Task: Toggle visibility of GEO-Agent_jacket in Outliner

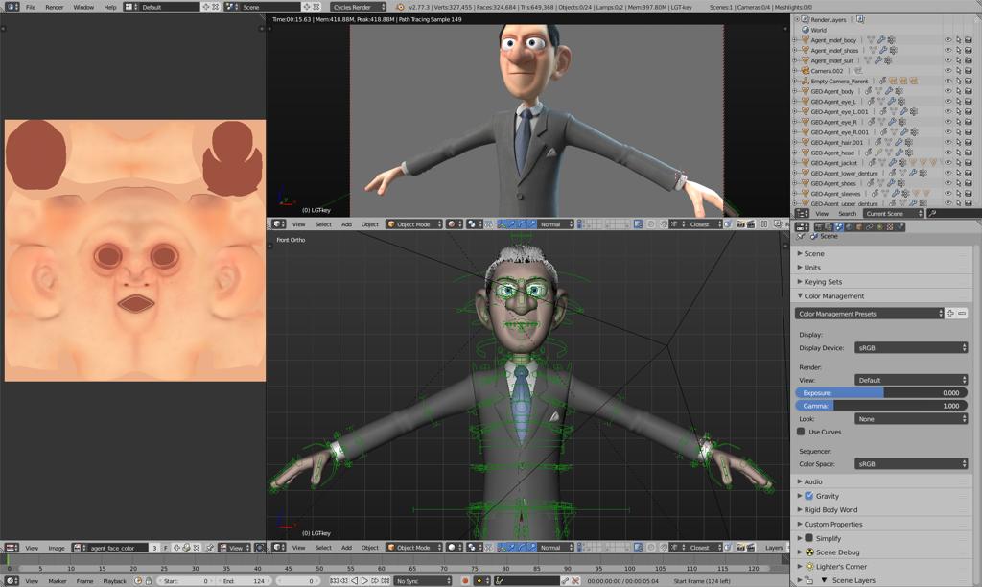Action: (x=948, y=163)
